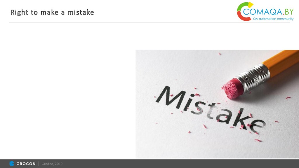Click 'QA automation community' tagline
Viewport: 299px width, 168px height.
tap(273, 19)
